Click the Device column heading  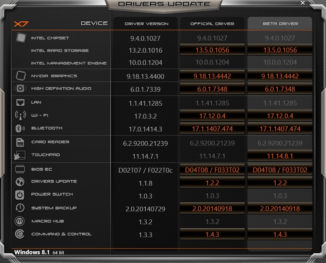pos(94,23)
